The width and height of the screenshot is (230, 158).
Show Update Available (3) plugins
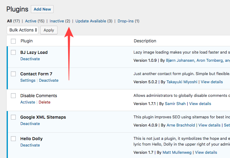(94, 21)
